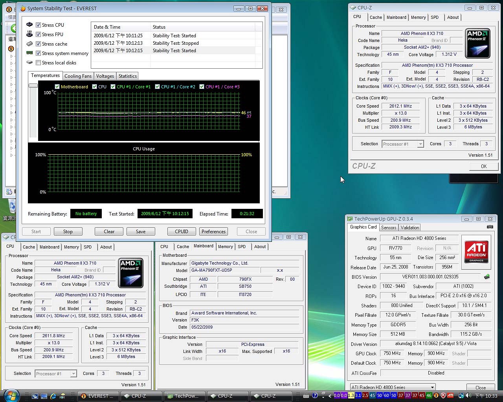Viewport: 503px width, 402px height.
Task: Open Preferences in the stability test
Action: [x=213, y=232]
